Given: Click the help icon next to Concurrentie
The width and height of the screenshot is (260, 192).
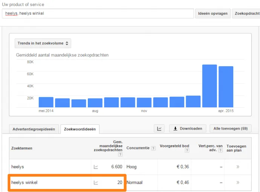Looking at the screenshot, I should point(153,148).
